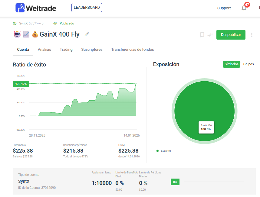Open the three-dot options menu
The width and height of the screenshot is (260, 197).
252,35
